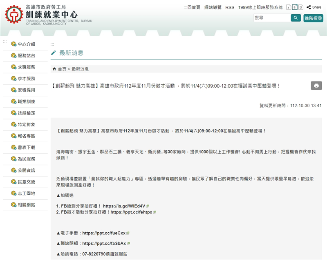327x260 pixels.
Task: Click the gear icon beside 技能檢定
Action: pyautogui.click(x=14, y=113)
